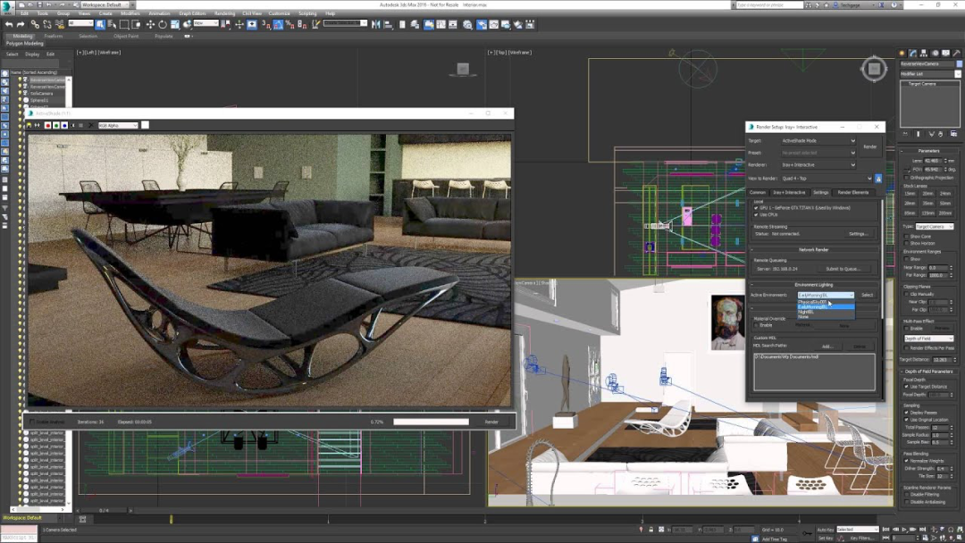Enable red channel in ActiveShade window
Viewport: 965px width, 543px height.
click(x=47, y=126)
